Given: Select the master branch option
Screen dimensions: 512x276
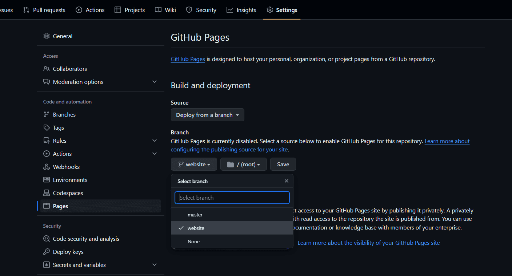Looking at the screenshot, I should pyautogui.click(x=195, y=215).
